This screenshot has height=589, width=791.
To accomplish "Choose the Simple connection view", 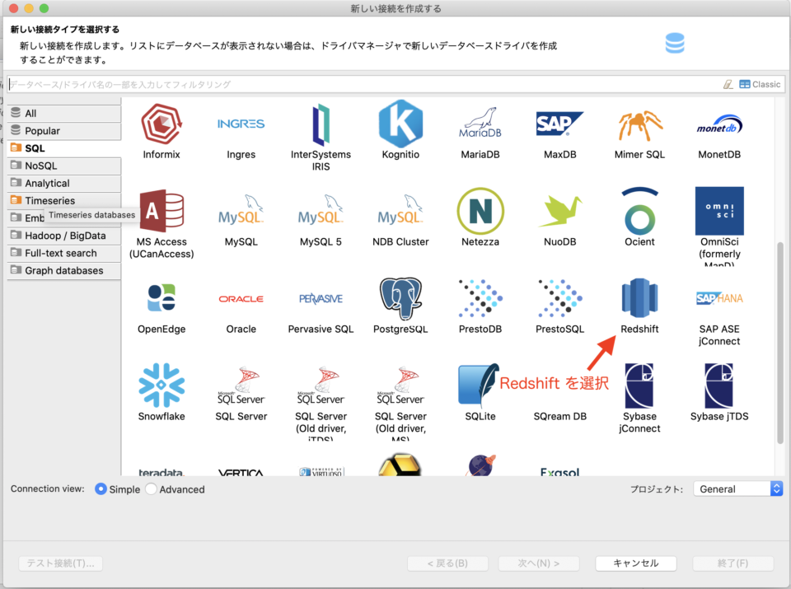I will 118,489.
